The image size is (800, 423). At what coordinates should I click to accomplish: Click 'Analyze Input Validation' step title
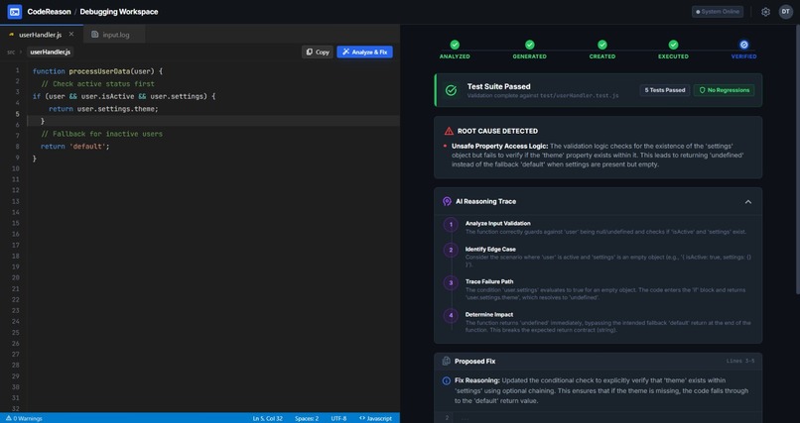(x=498, y=223)
